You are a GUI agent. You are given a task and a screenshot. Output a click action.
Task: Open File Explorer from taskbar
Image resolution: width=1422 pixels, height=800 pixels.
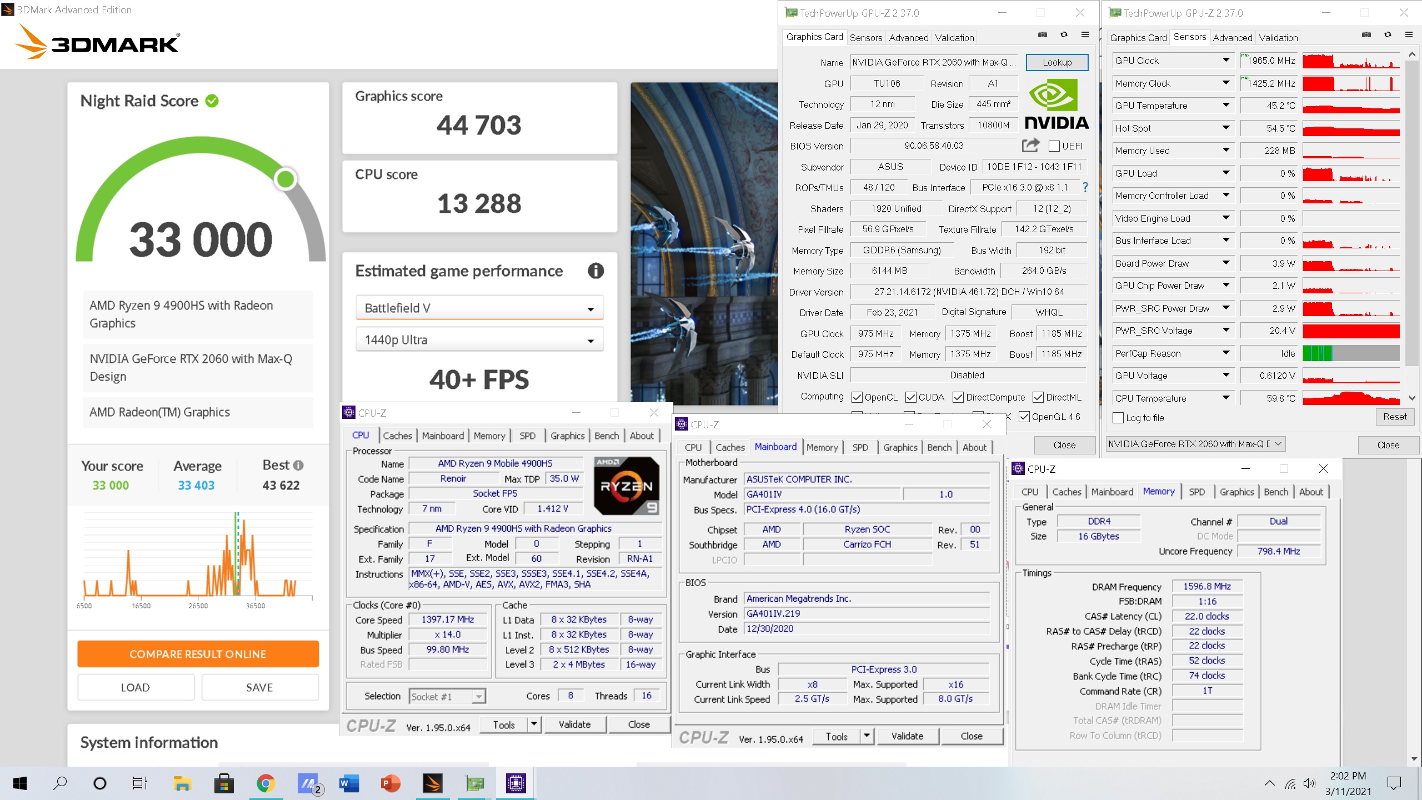pyautogui.click(x=182, y=783)
